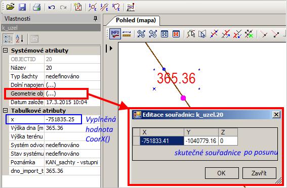Zoom to selection with red arrows icon
This screenshot has width=287, height=188.
176,34
